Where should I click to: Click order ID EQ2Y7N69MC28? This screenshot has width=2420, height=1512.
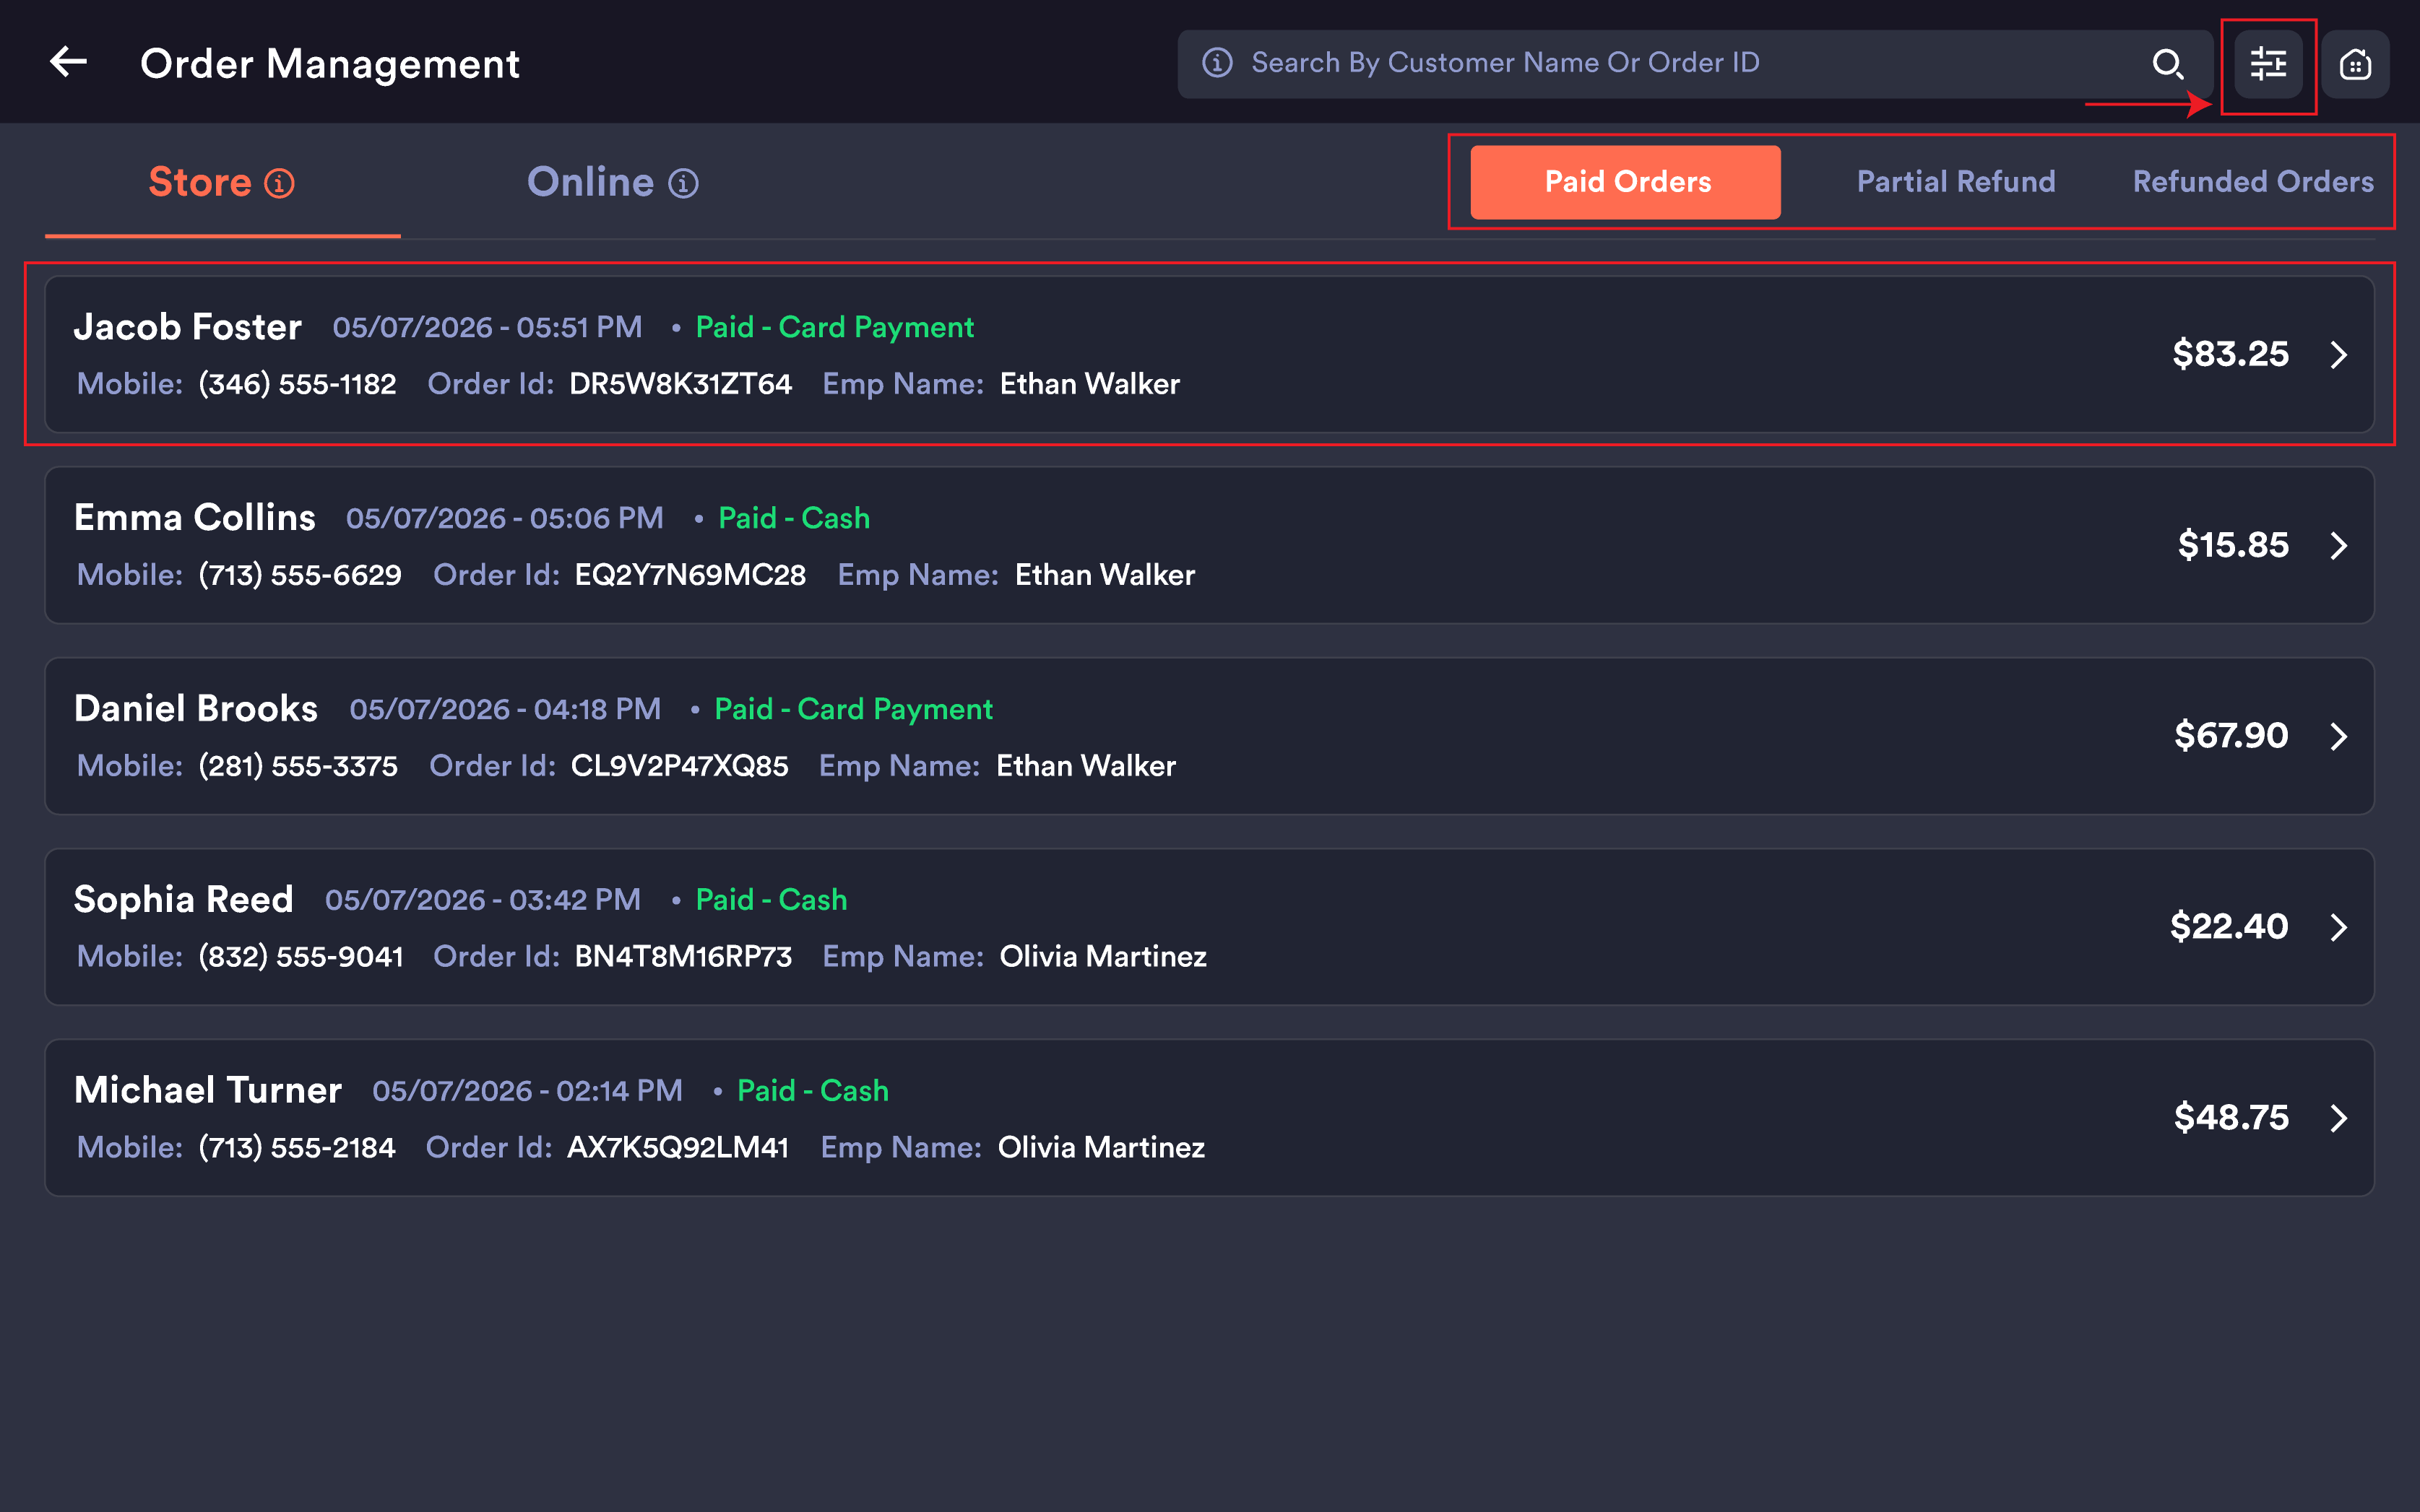691,575
